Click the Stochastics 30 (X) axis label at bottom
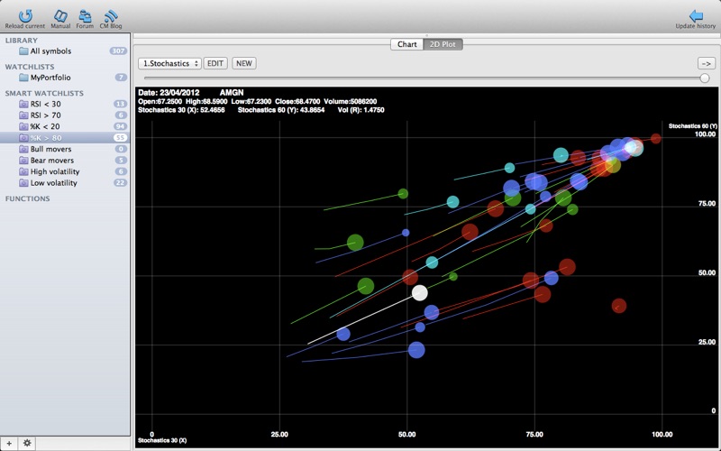 point(162,440)
